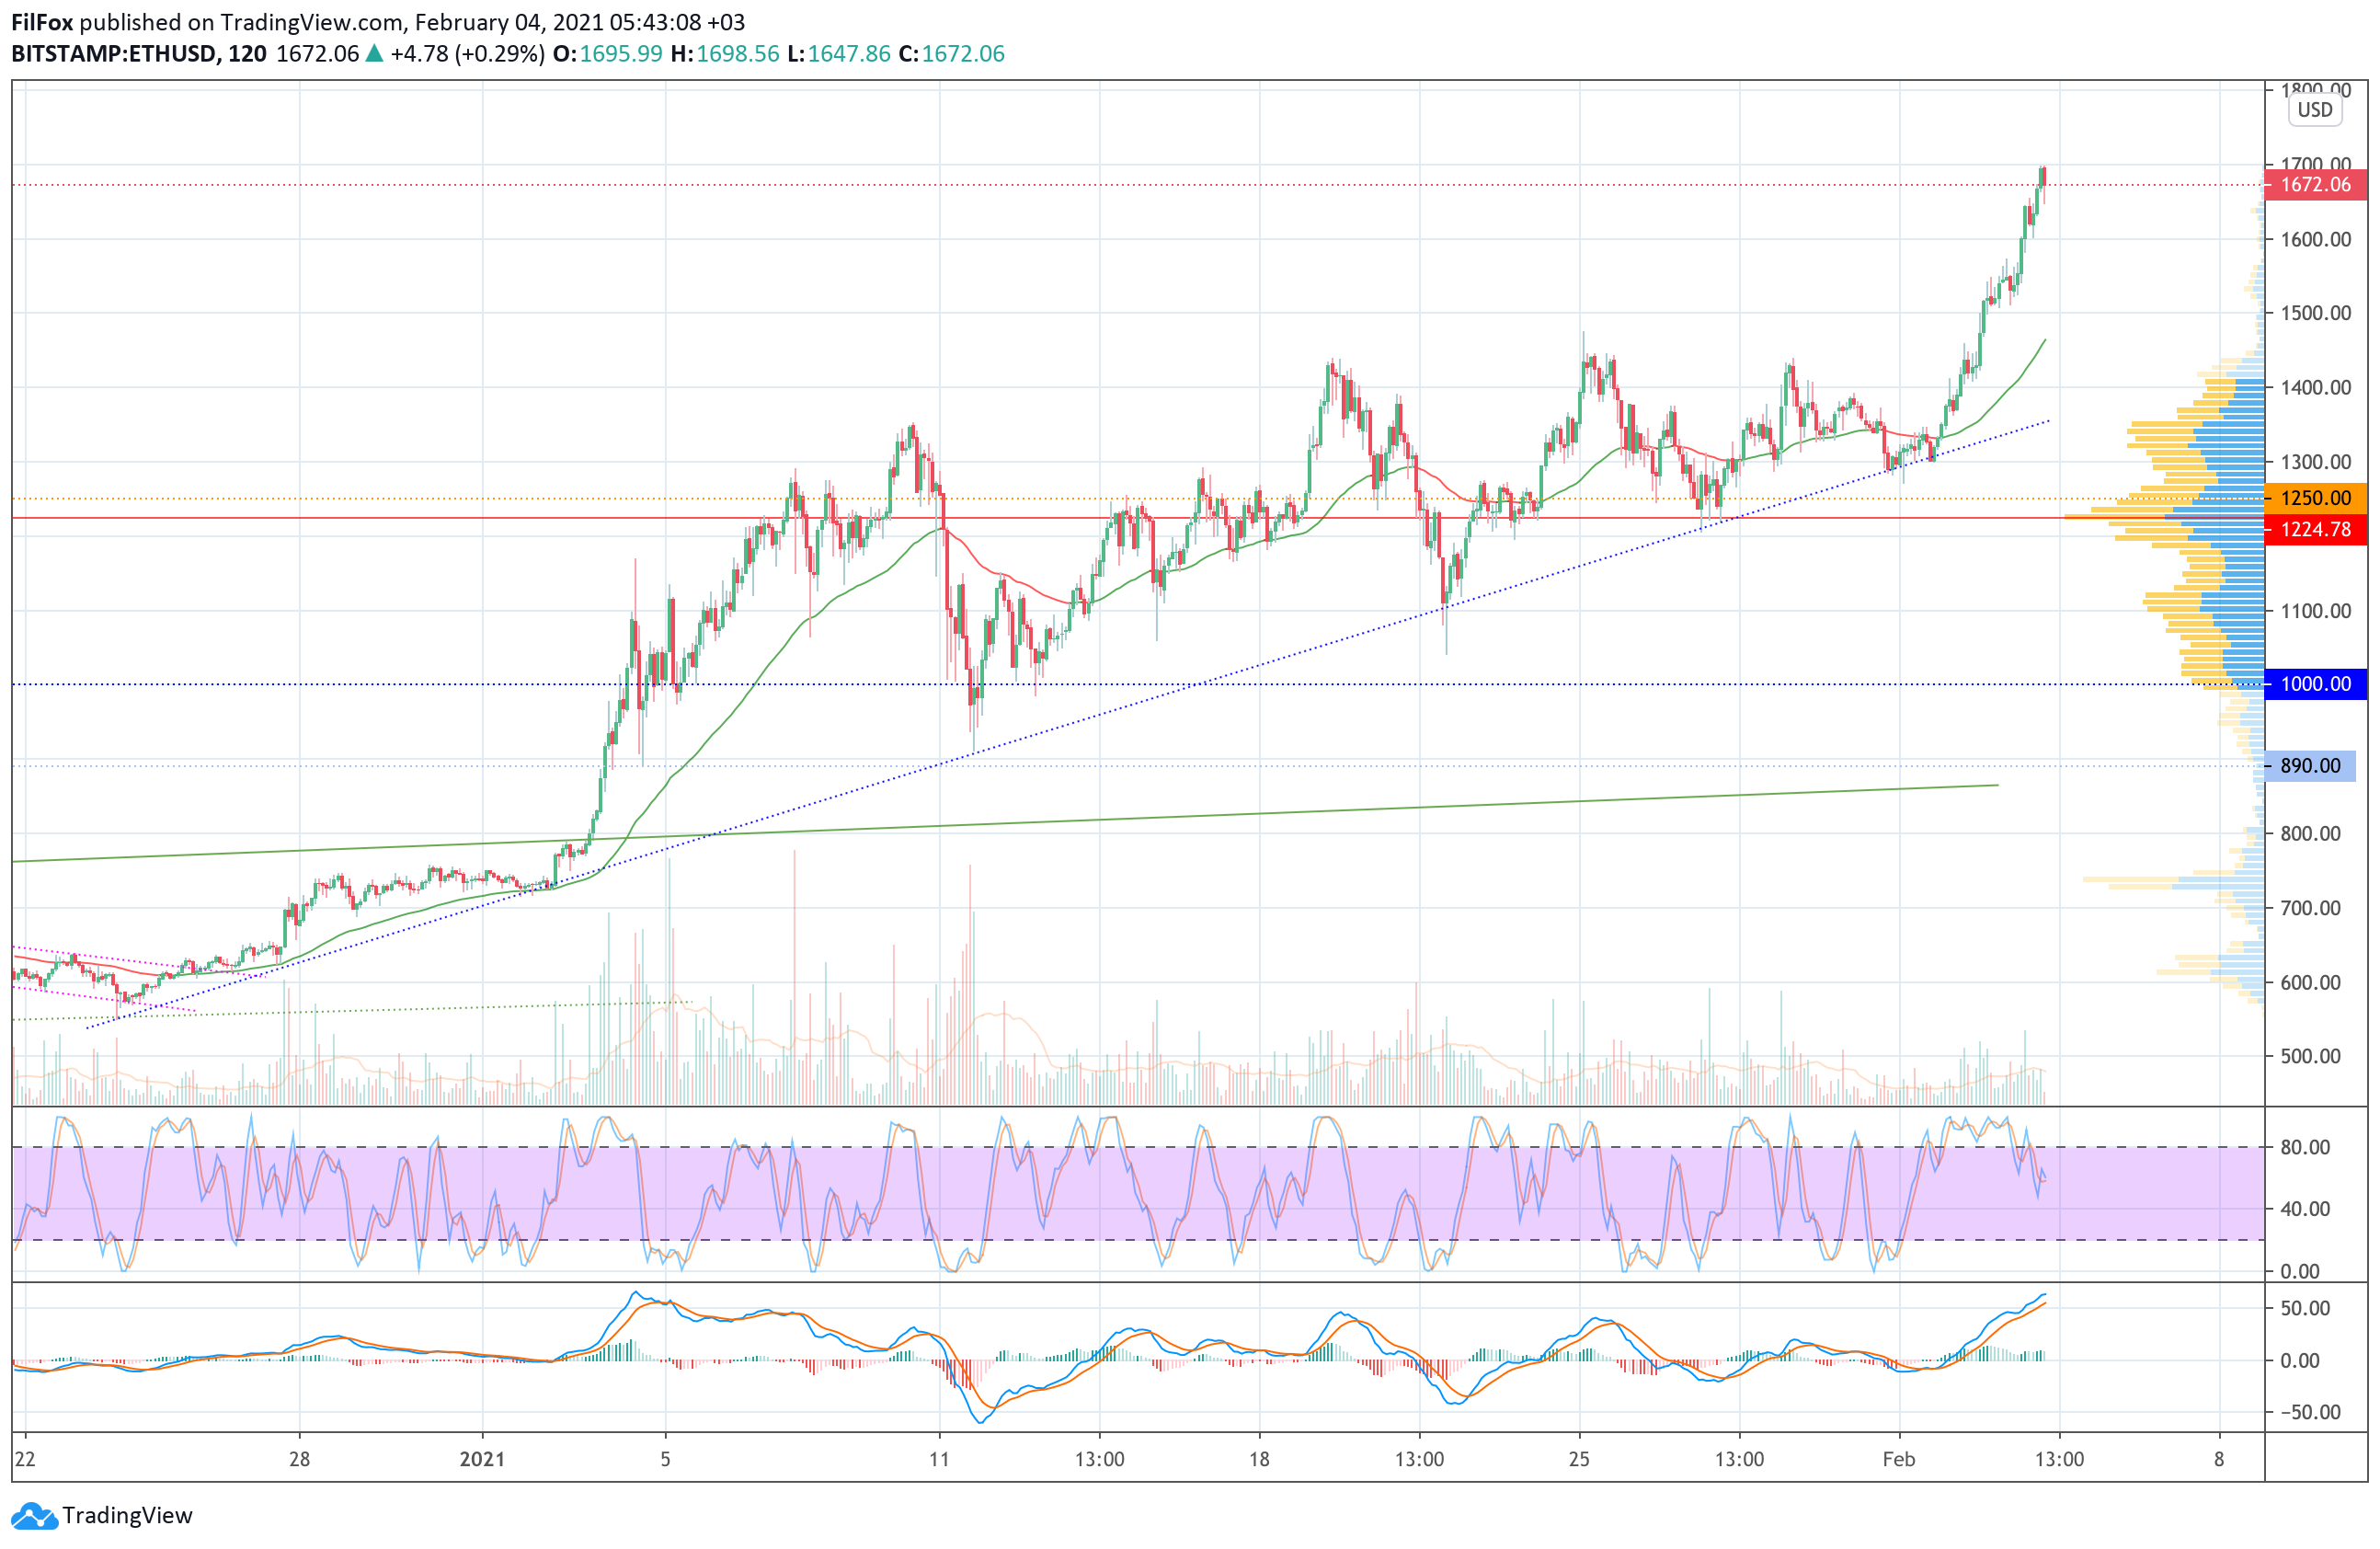Click the 120 interval value in the header
Viewport: 2380px width, 1549px height.
pyautogui.click(x=247, y=54)
